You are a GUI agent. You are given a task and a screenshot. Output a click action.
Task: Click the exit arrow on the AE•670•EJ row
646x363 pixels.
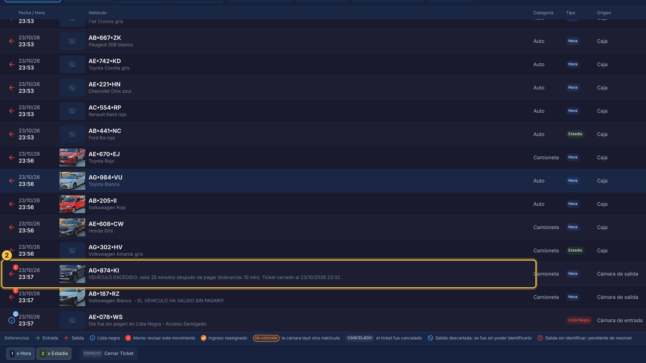click(x=12, y=157)
